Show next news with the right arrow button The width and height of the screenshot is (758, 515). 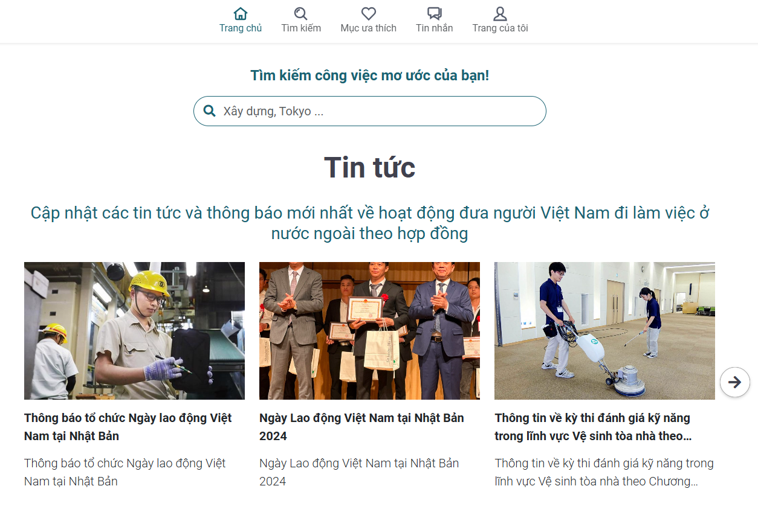click(x=735, y=382)
